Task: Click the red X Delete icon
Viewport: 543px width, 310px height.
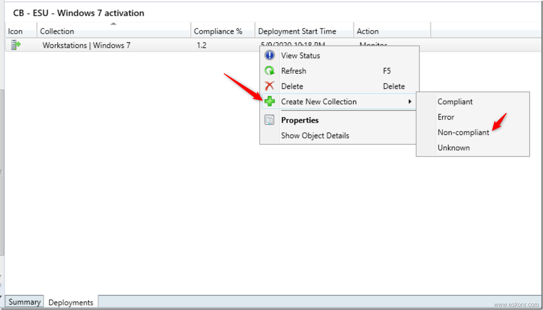Action: (x=270, y=86)
